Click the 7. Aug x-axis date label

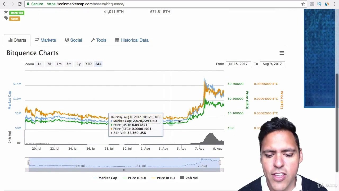click(x=200, y=149)
